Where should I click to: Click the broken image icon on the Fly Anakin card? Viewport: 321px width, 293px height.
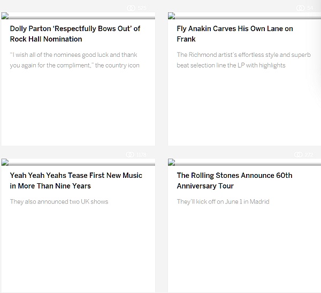172,16
